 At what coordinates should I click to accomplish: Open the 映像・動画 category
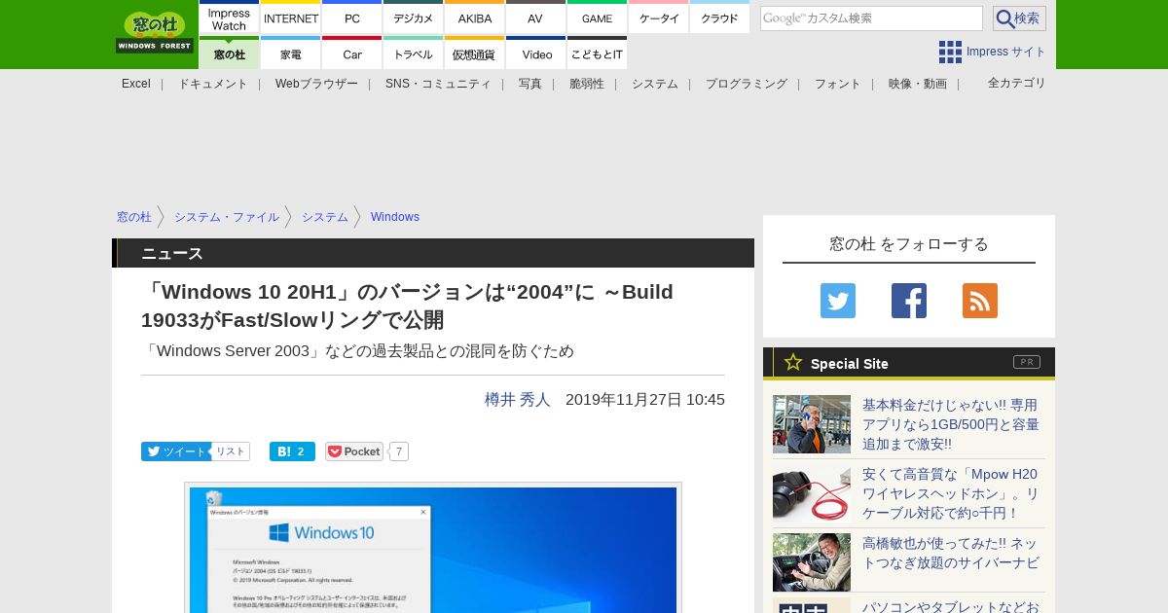point(918,84)
